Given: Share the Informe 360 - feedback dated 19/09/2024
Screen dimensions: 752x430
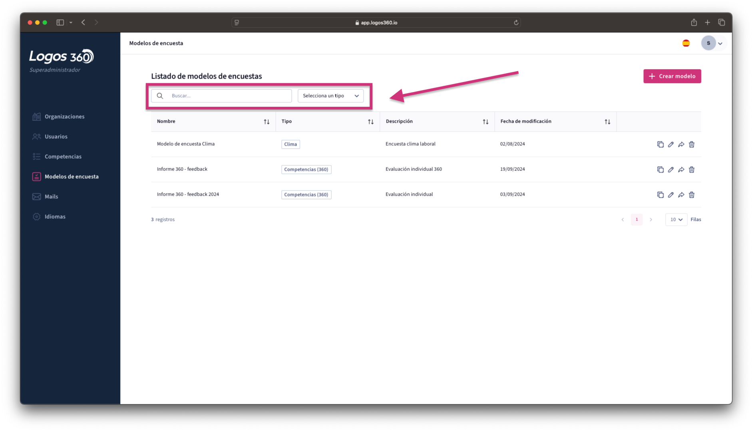Looking at the screenshot, I should coord(681,170).
